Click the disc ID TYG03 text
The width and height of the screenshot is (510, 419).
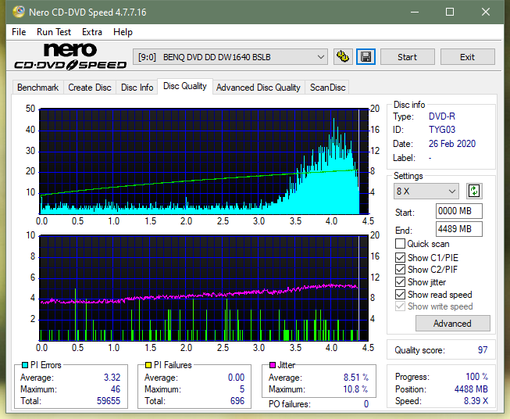pyautogui.click(x=442, y=130)
